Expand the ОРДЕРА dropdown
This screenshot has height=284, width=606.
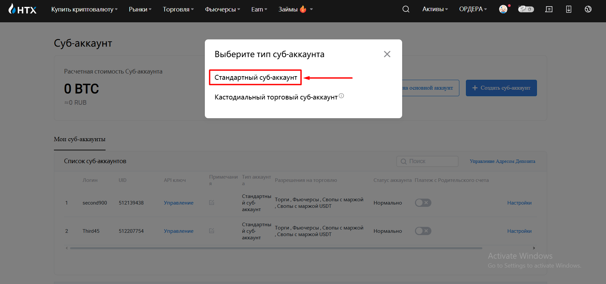(x=473, y=9)
